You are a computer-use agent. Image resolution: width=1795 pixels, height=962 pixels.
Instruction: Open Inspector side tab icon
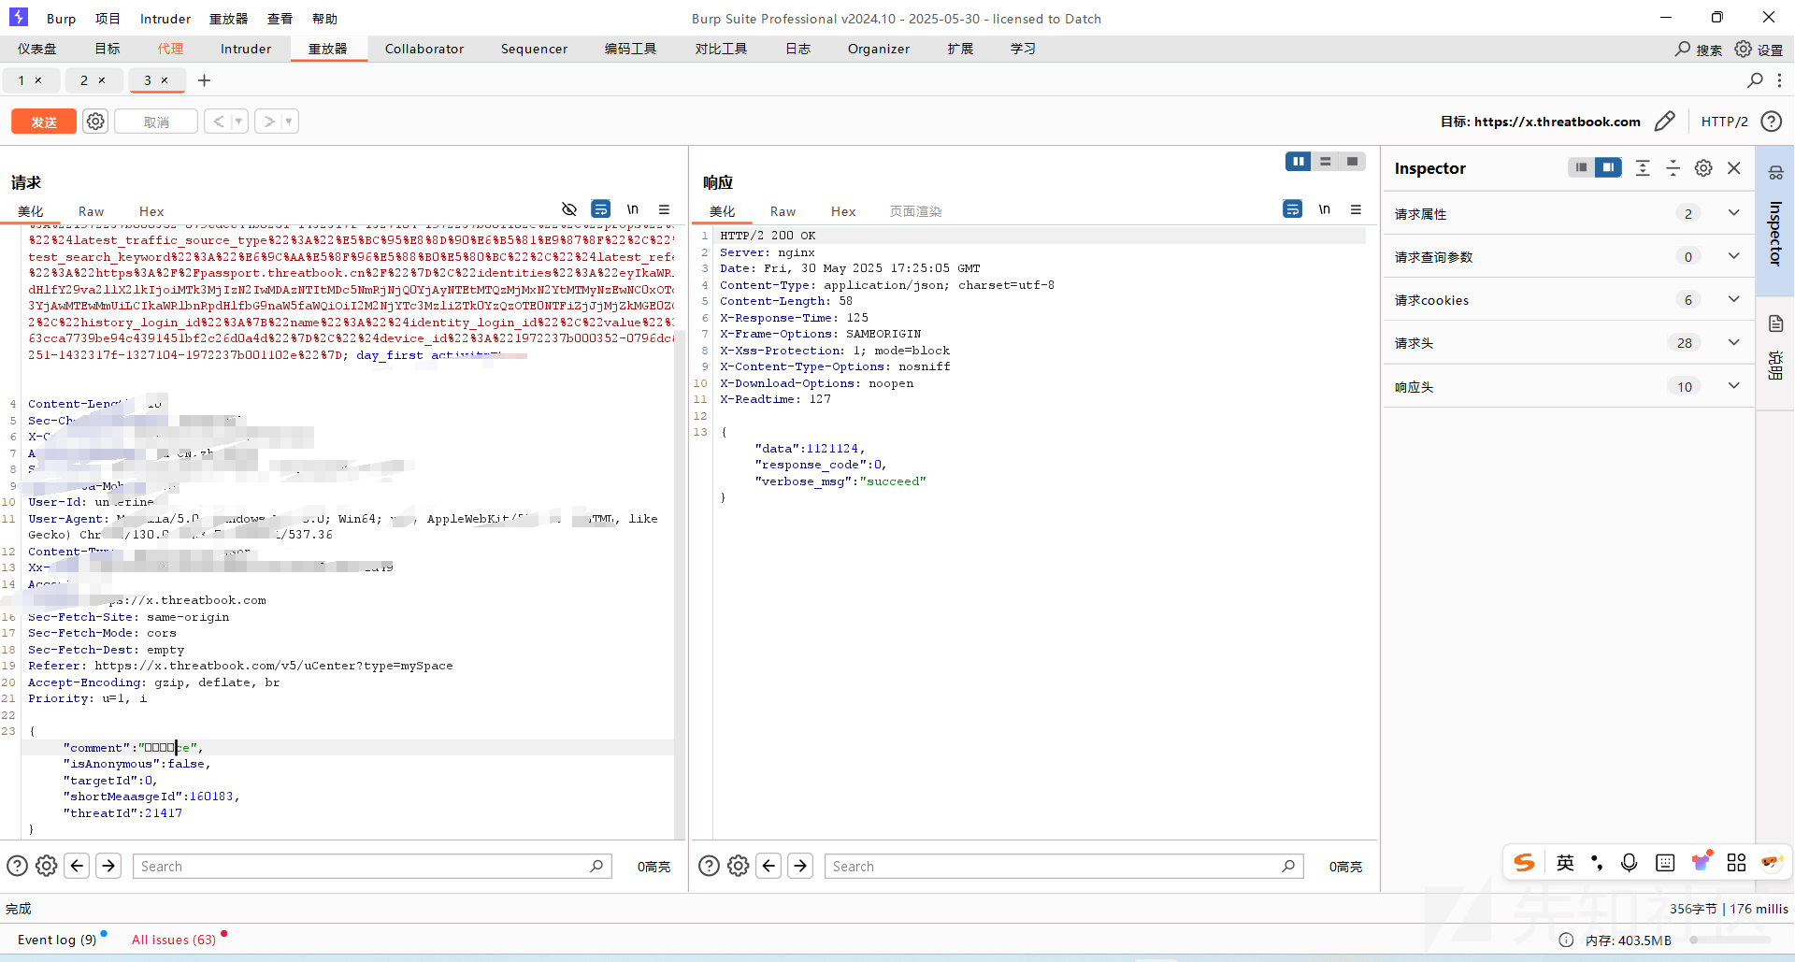coord(1775,173)
